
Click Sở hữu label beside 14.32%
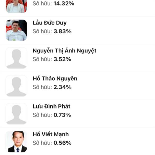click(42, 3)
